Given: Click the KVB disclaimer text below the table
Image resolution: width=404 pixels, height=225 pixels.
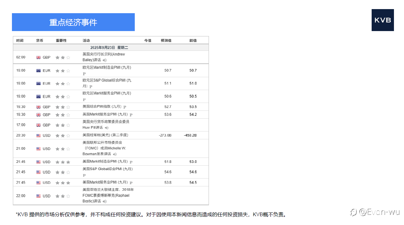Looking at the screenshot, I should point(151,215).
